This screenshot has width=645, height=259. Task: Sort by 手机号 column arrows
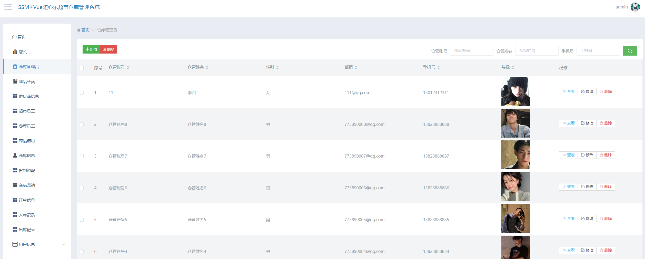439,67
